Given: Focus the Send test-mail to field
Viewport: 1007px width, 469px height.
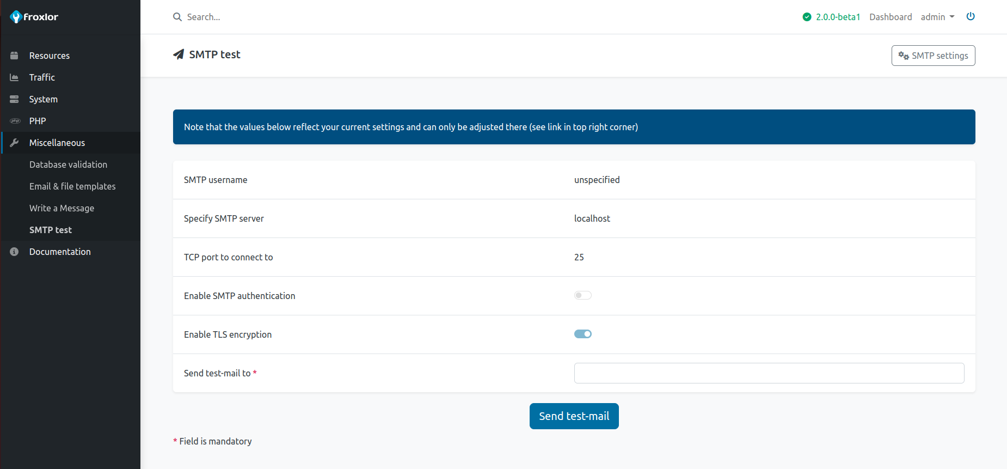Looking at the screenshot, I should pos(769,373).
